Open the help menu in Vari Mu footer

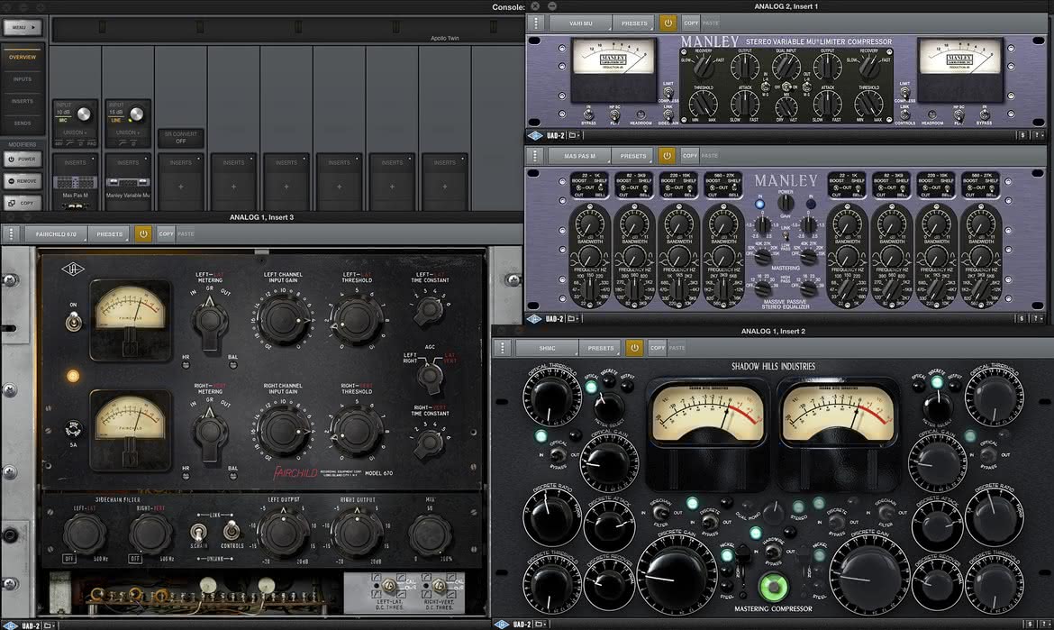click(x=1039, y=135)
